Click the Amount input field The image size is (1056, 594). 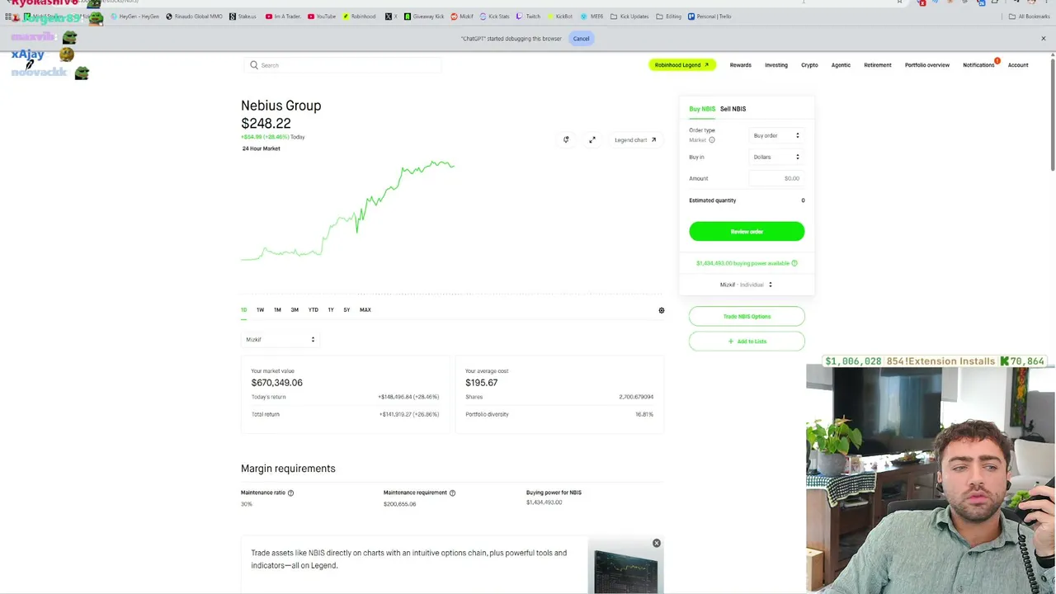tap(775, 178)
